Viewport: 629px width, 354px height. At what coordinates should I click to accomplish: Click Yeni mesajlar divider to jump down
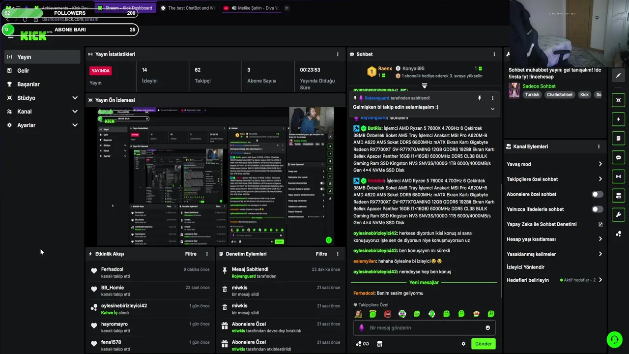(424, 283)
